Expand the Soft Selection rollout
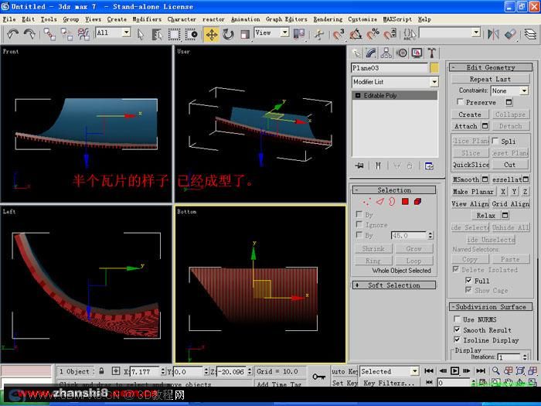Viewport: 541px width, 406px height. point(394,285)
